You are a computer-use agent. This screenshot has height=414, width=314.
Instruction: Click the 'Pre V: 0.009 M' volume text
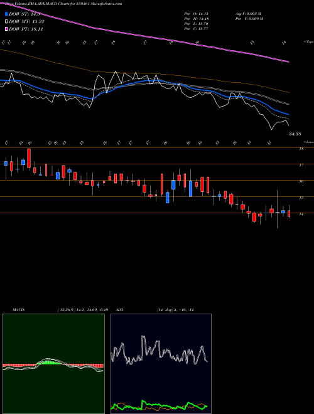coord(249,19)
